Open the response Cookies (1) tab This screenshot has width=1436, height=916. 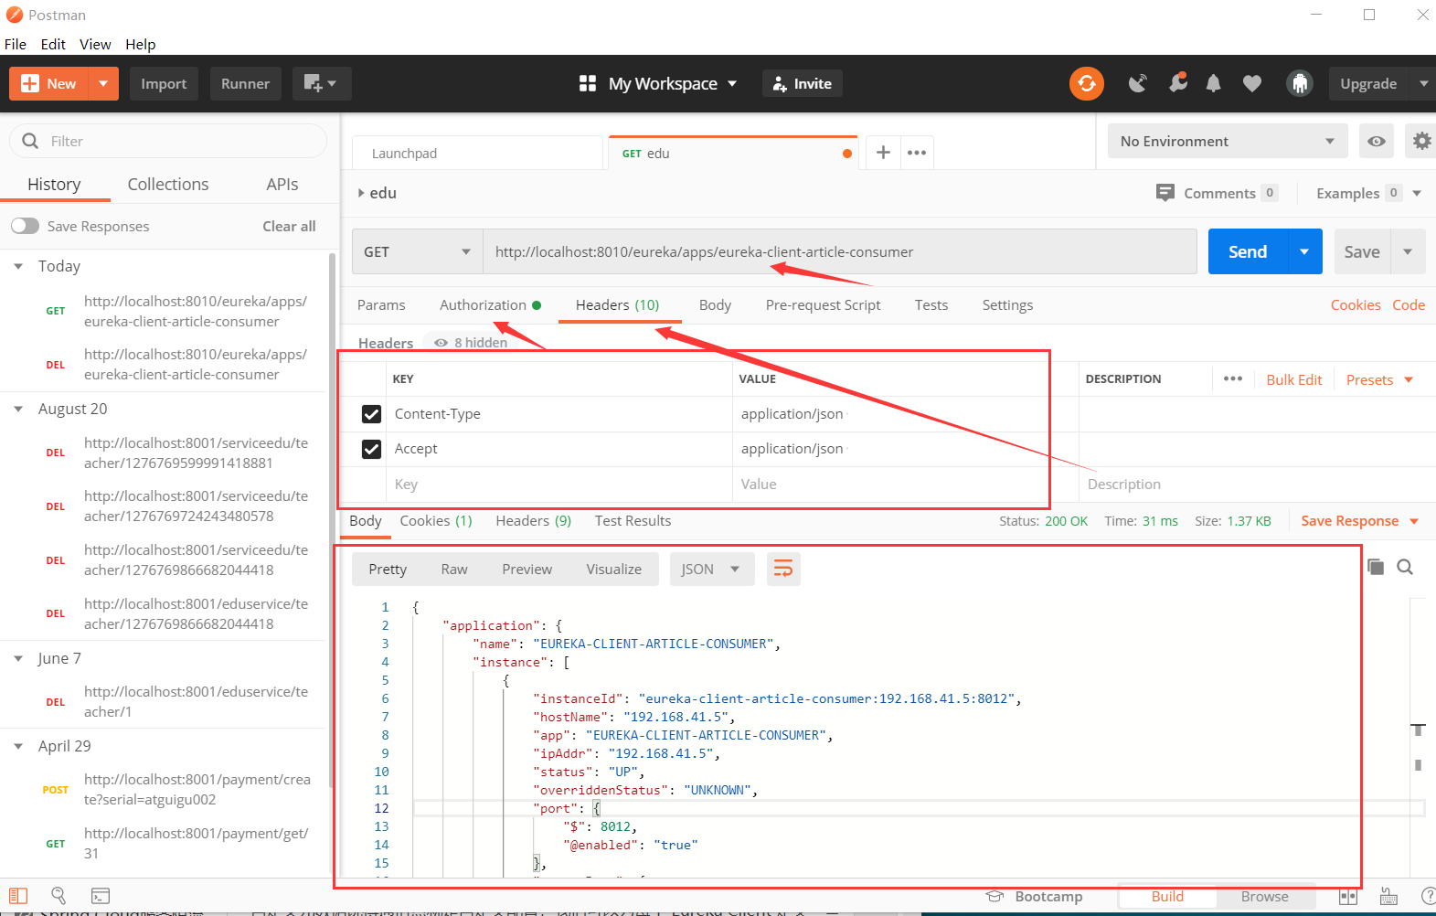click(x=436, y=520)
